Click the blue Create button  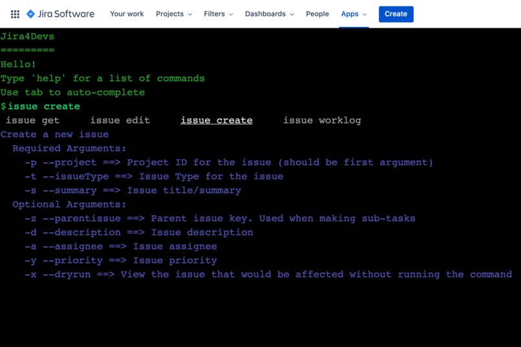[x=396, y=14]
